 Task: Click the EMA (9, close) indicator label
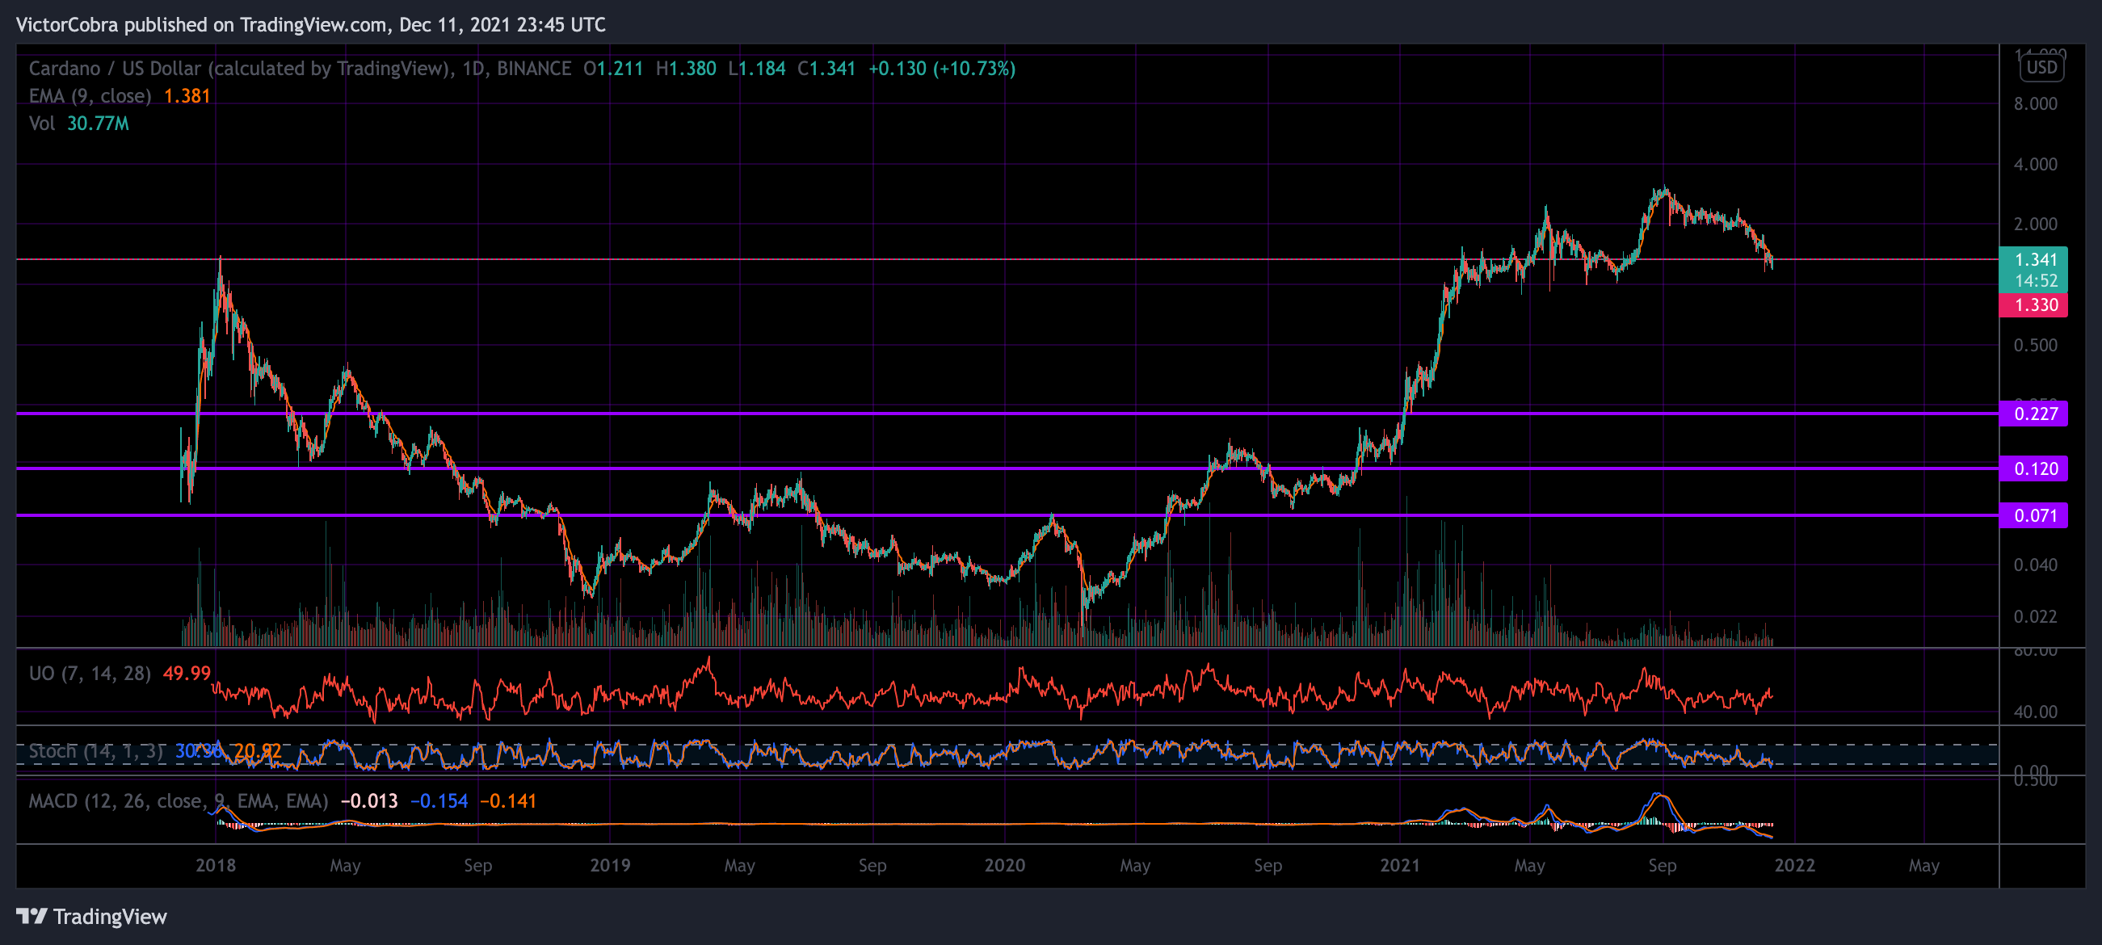click(90, 95)
